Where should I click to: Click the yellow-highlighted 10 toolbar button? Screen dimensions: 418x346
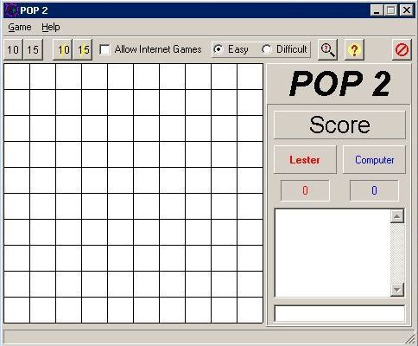point(63,49)
